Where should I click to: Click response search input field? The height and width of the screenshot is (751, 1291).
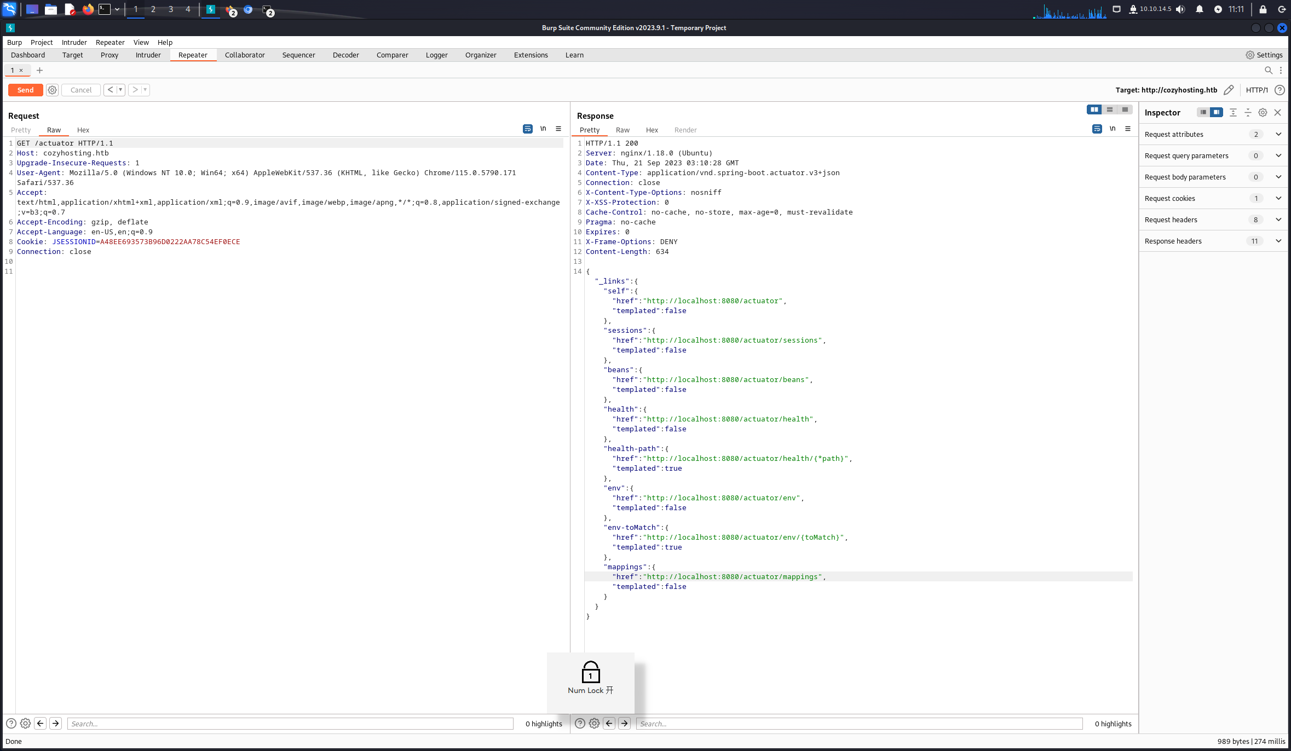coord(859,724)
